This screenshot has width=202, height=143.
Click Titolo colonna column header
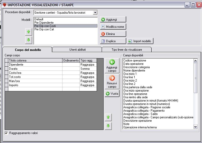pyautogui.click(x=35, y=60)
